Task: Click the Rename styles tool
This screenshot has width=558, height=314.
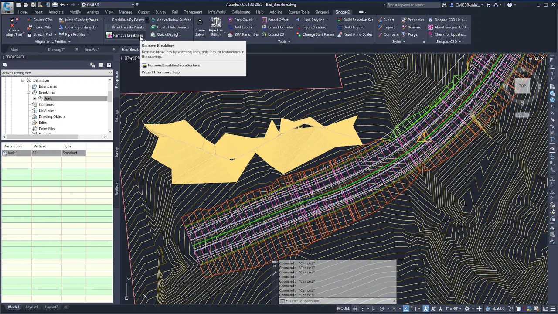Action: coord(411,27)
